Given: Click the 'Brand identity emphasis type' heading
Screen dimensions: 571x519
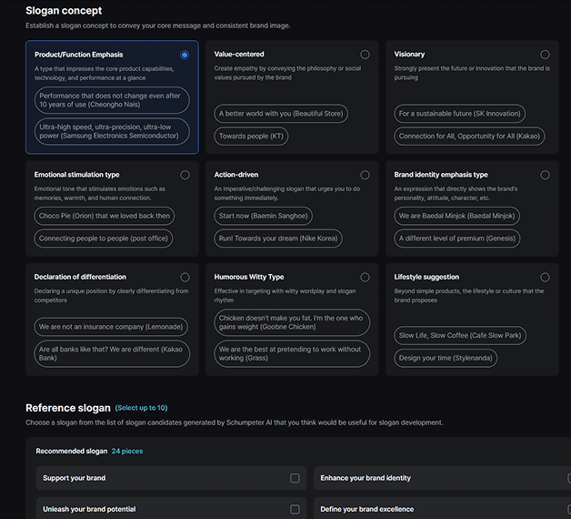Looking at the screenshot, I should coord(441,175).
